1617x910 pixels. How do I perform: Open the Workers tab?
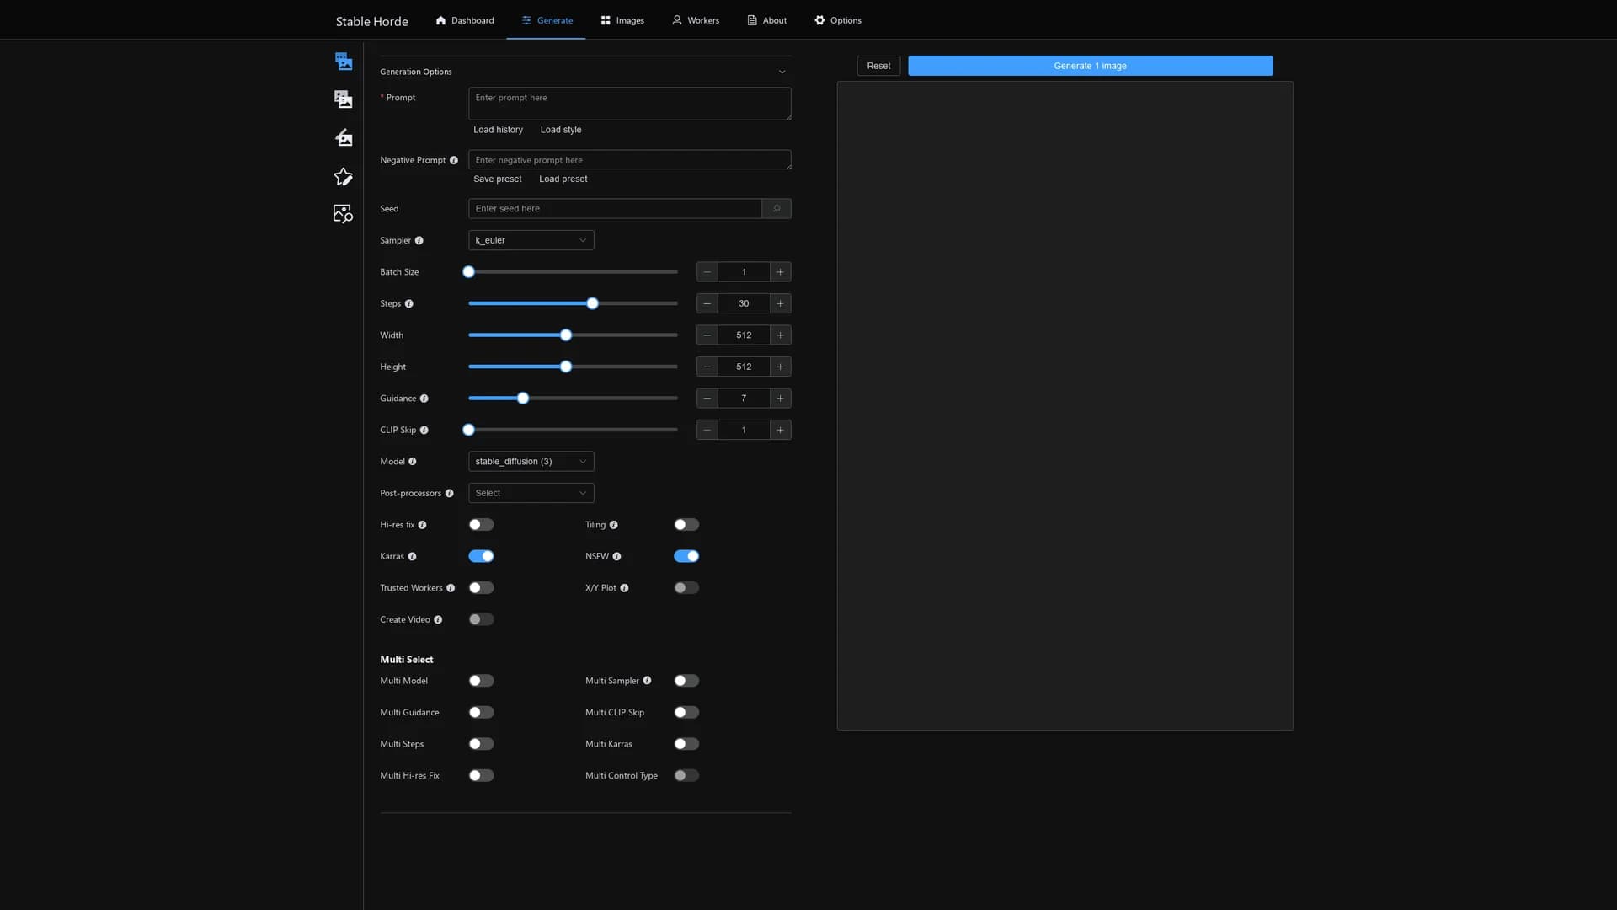pos(696,20)
